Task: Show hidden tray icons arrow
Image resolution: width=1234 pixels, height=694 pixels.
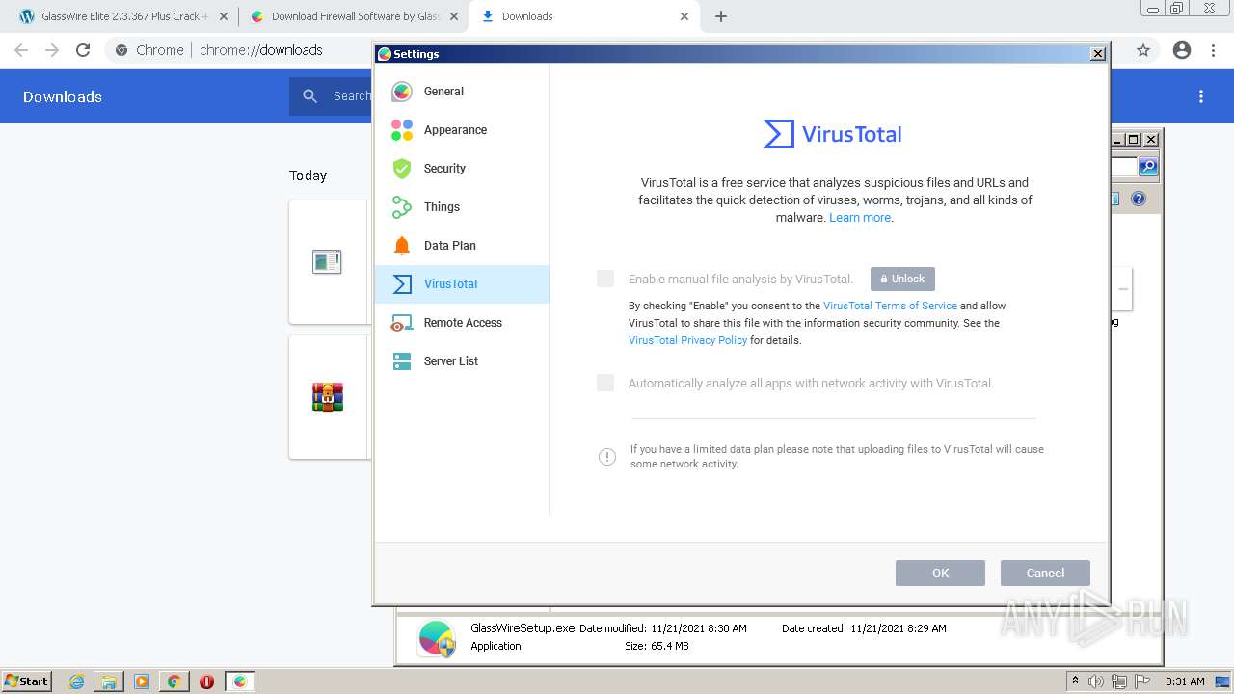Action: [x=1075, y=681]
